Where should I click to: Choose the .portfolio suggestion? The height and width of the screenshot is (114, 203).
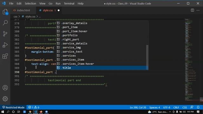coord(101,35)
